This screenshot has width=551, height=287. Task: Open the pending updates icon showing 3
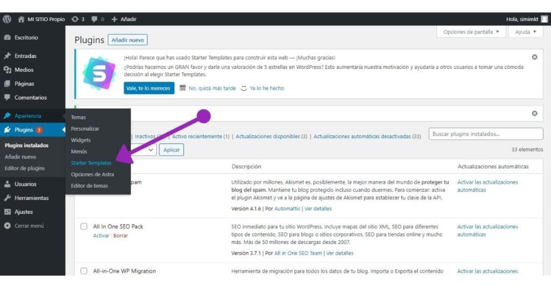tap(77, 19)
